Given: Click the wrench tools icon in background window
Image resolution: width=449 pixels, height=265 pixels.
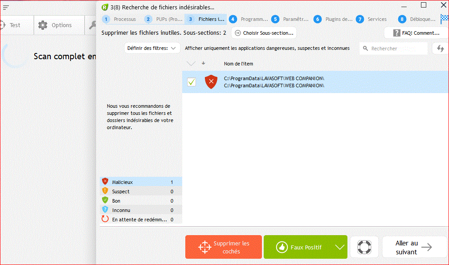Looking at the screenshot, I should click(92, 25).
